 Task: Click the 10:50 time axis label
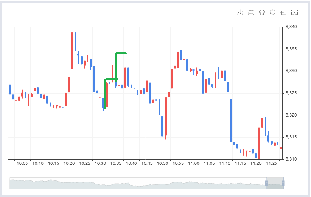point(163,163)
